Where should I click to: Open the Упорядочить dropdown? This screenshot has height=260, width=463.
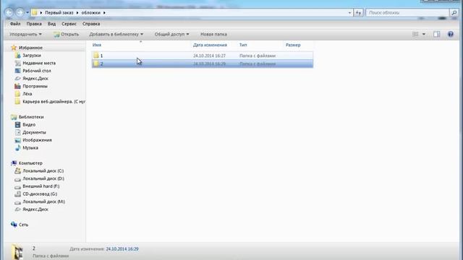click(x=25, y=34)
